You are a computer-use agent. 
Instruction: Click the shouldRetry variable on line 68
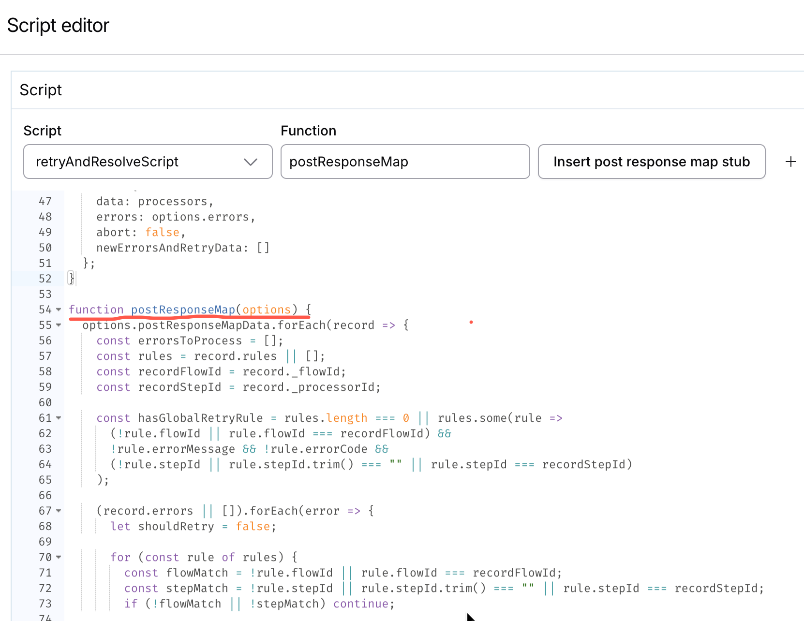point(176,526)
